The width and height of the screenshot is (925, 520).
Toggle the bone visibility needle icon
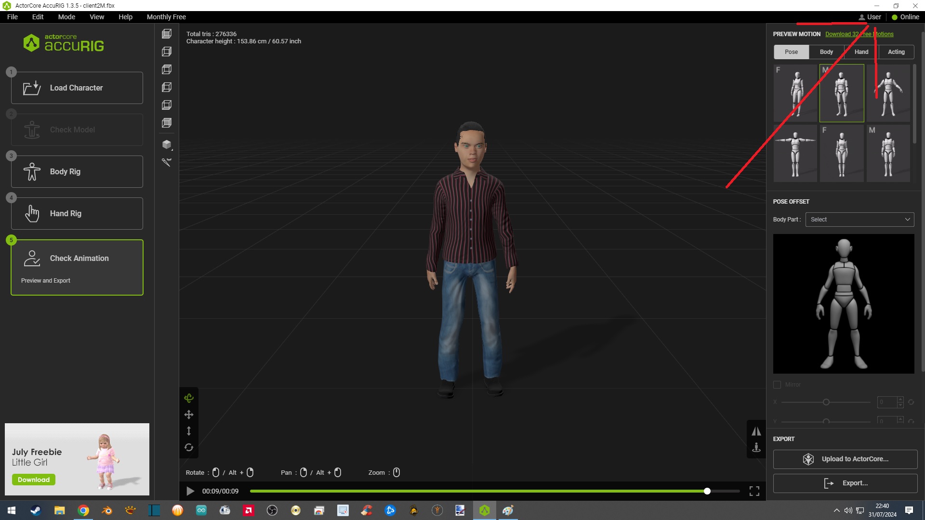point(167,162)
